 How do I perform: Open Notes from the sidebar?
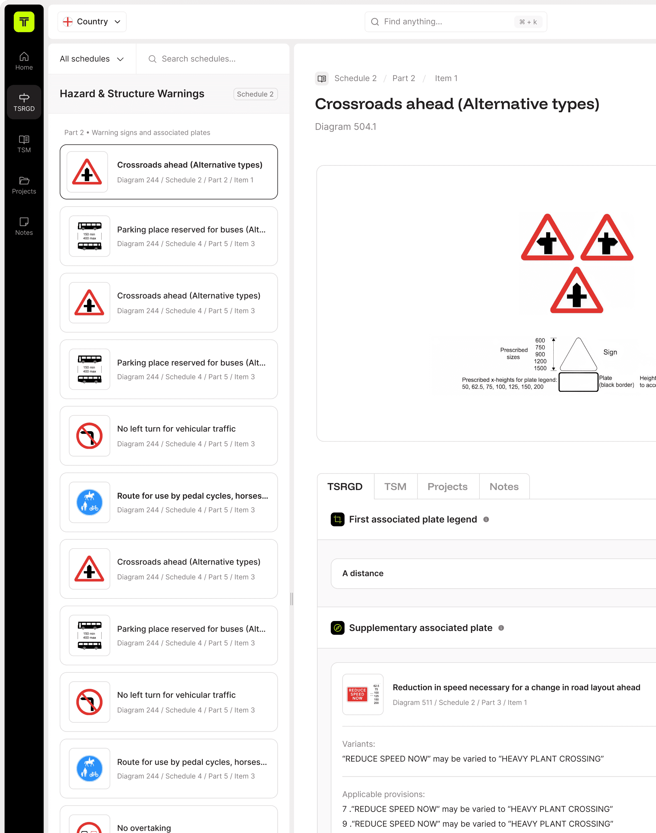[x=24, y=226]
